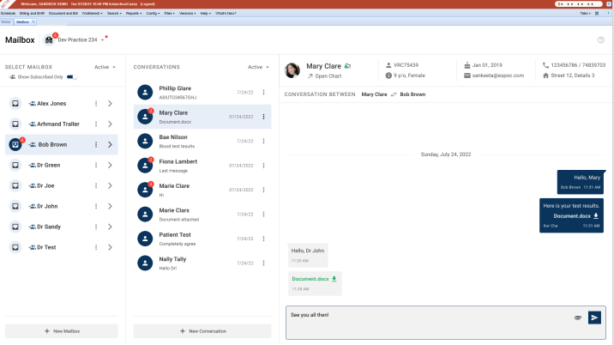Click the inbox icon for Dr Joe

click(x=15, y=186)
